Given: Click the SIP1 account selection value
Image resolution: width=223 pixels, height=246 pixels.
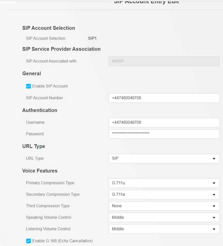Looking at the screenshot, I should 92,38.
